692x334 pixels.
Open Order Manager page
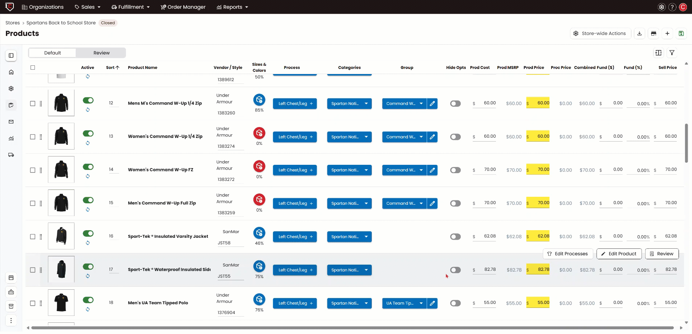(183, 7)
